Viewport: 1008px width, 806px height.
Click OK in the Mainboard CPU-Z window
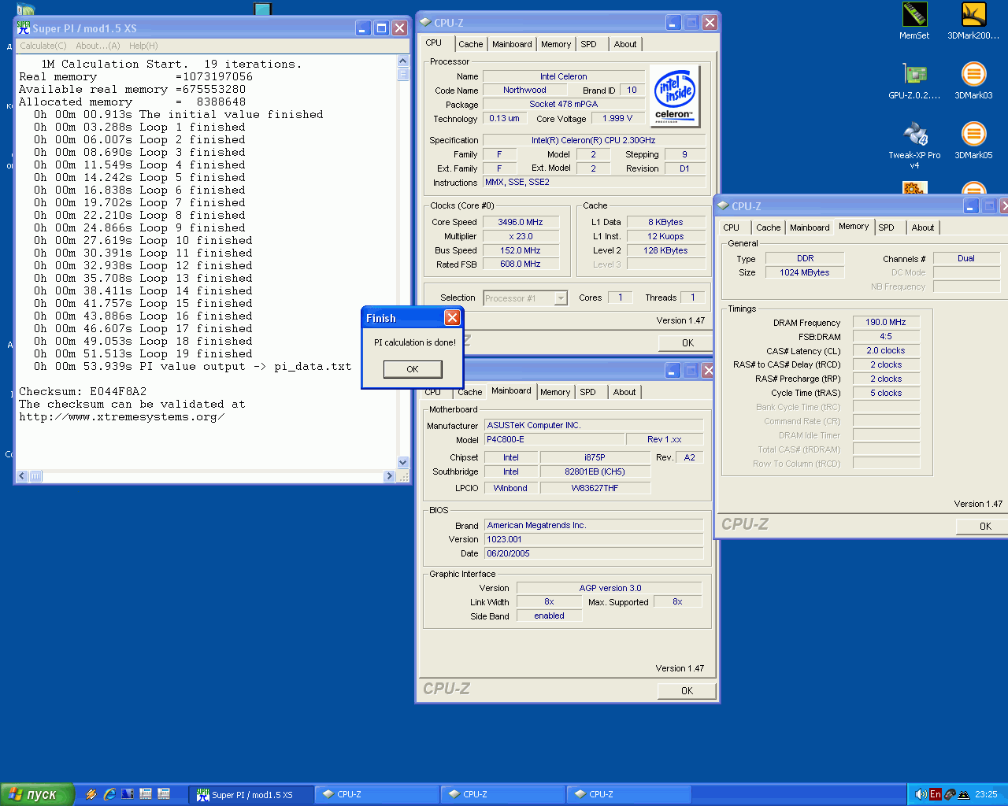tap(687, 690)
